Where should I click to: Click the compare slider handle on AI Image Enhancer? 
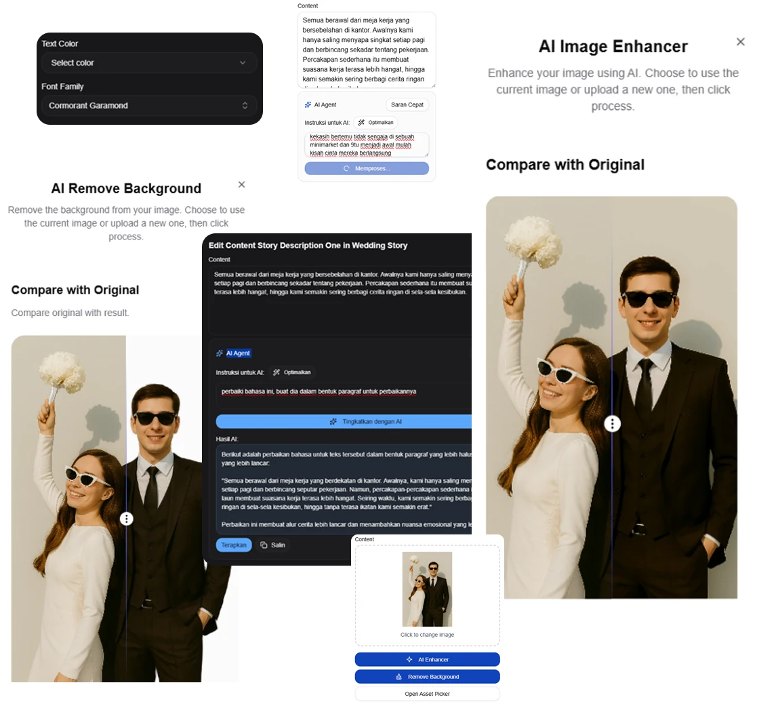tap(613, 423)
